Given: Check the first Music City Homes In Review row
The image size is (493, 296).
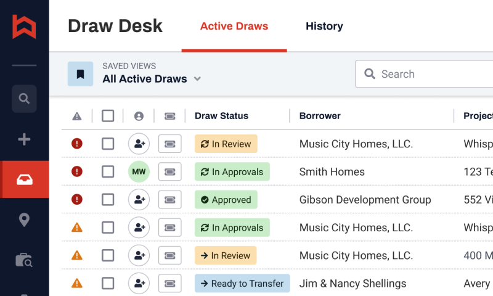Looking at the screenshot, I should 108,144.
